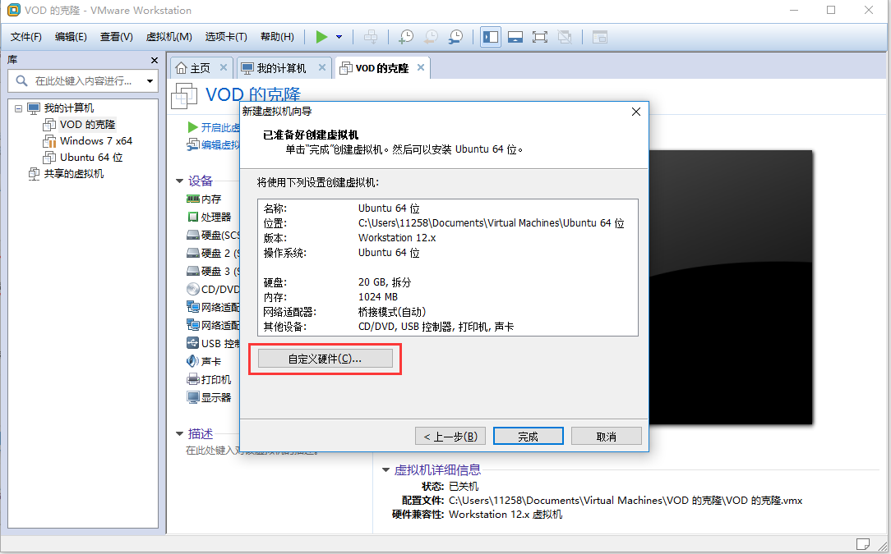The width and height of the screenshot is (891, 554).
Task: Click the revert to snapshot toolbar icon
Action: pyautogui.click(x=432, y=37)
